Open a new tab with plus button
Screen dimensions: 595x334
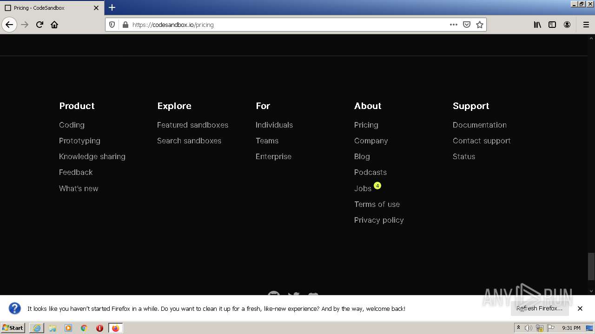(112, 7)
